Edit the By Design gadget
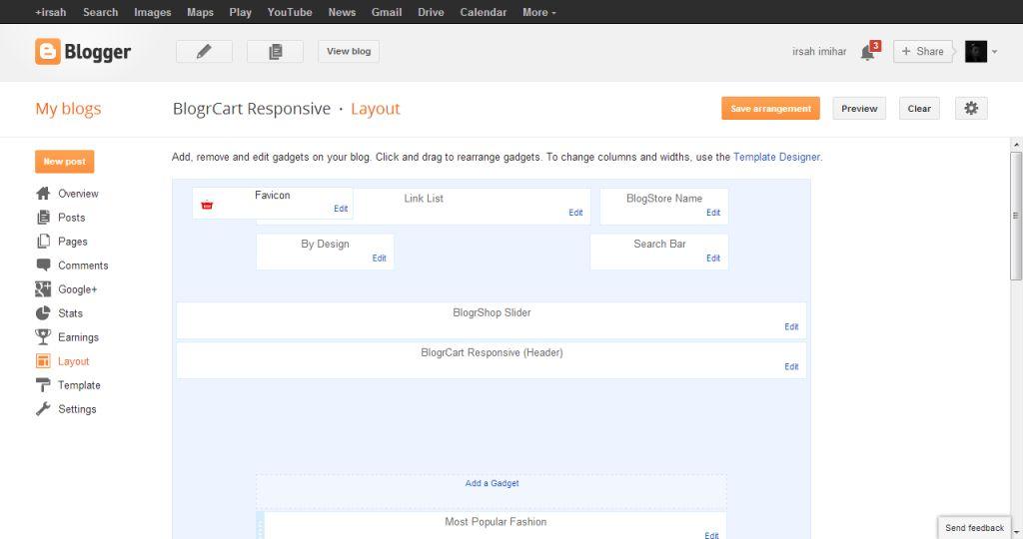The image size is (1023, 539). pos(379,259)
